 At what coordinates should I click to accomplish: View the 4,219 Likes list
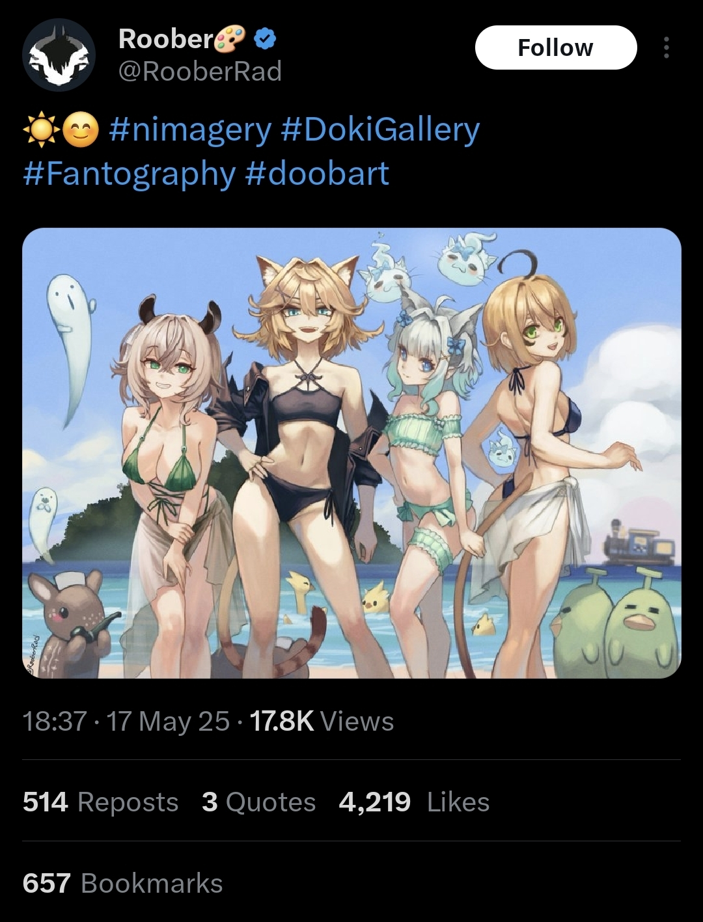coord(414,802)
